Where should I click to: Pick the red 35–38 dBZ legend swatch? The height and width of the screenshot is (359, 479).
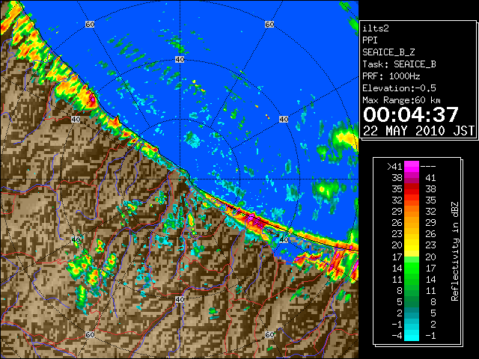(412, 189)
